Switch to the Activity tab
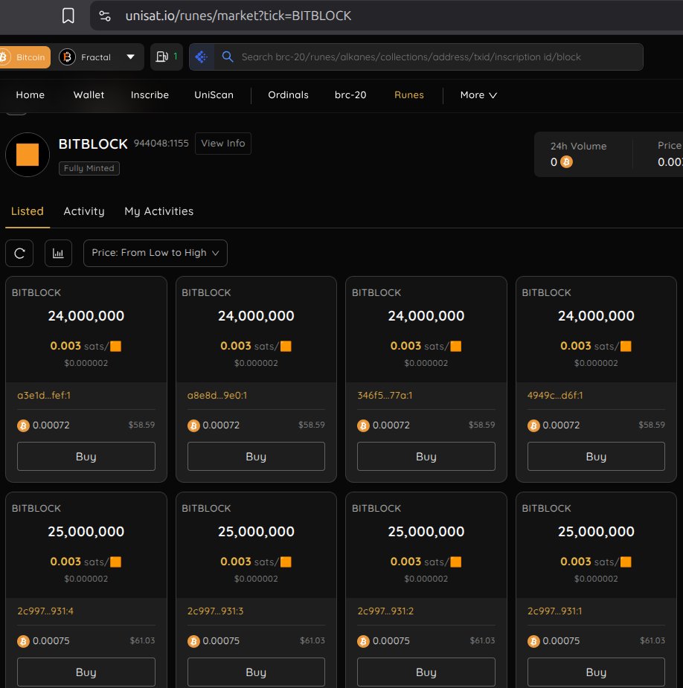Viewport: 683px width, 688px height. pyautogui.click(x=84, y=211)
